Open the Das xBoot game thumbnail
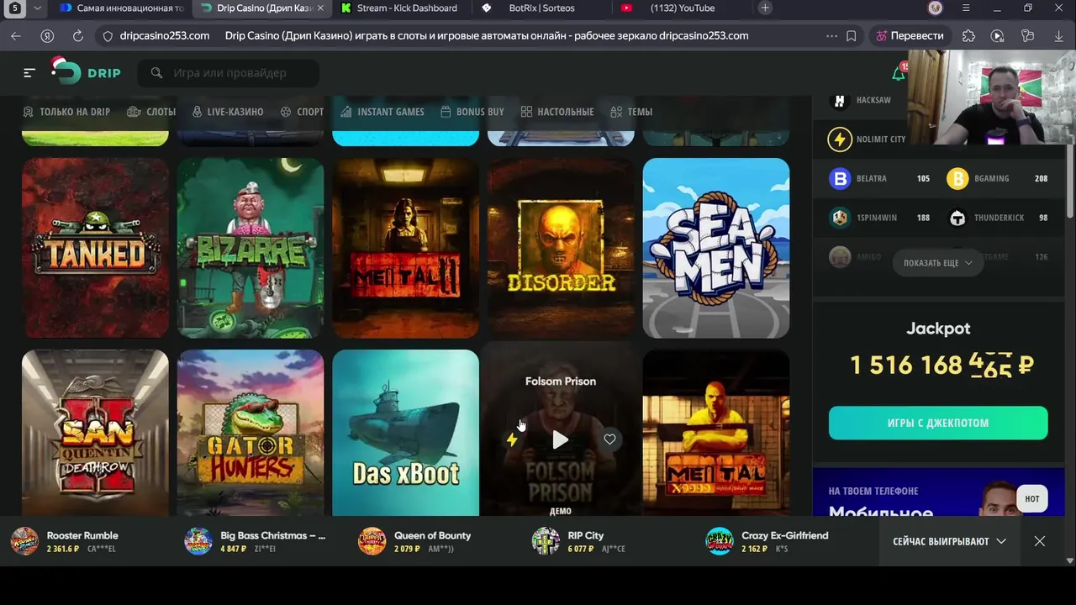This screenshot has height=605, width=1076. (x=405, y=433)
